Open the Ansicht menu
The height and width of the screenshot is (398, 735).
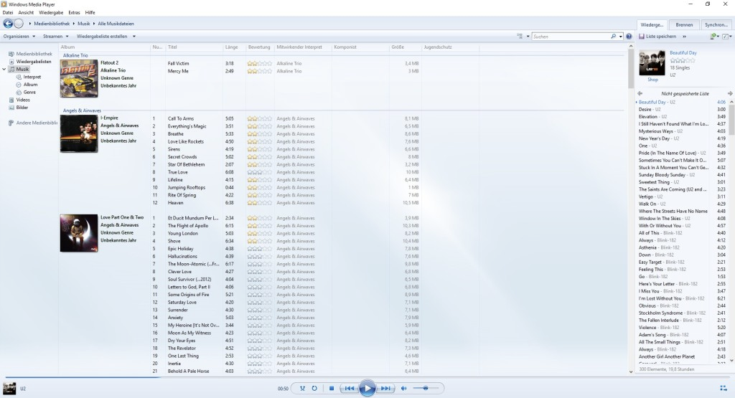click(26, 13)
